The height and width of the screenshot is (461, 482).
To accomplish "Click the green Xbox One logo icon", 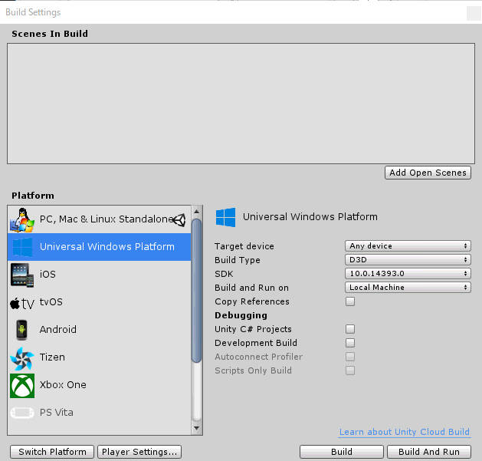I will [x=22, y=386].
